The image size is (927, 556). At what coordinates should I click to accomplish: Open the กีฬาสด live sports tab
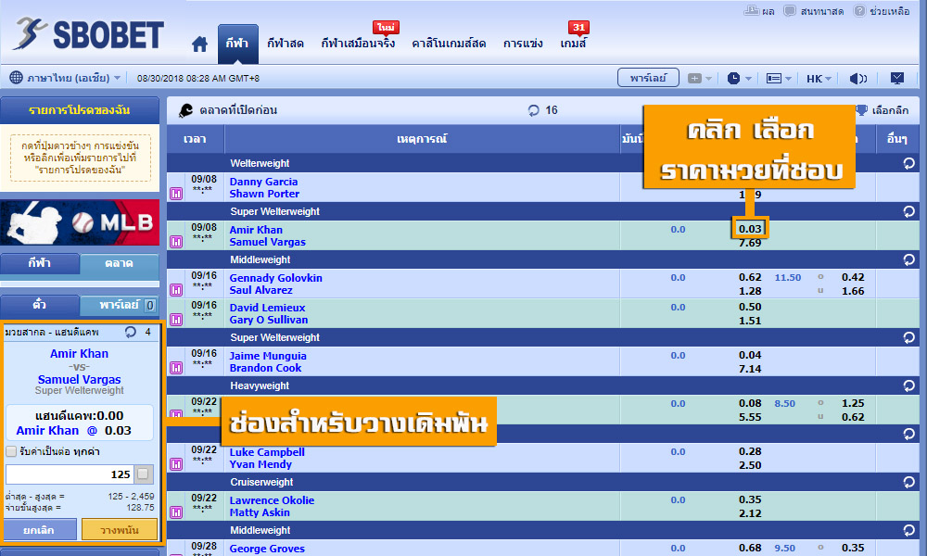(x=285, y=44)
